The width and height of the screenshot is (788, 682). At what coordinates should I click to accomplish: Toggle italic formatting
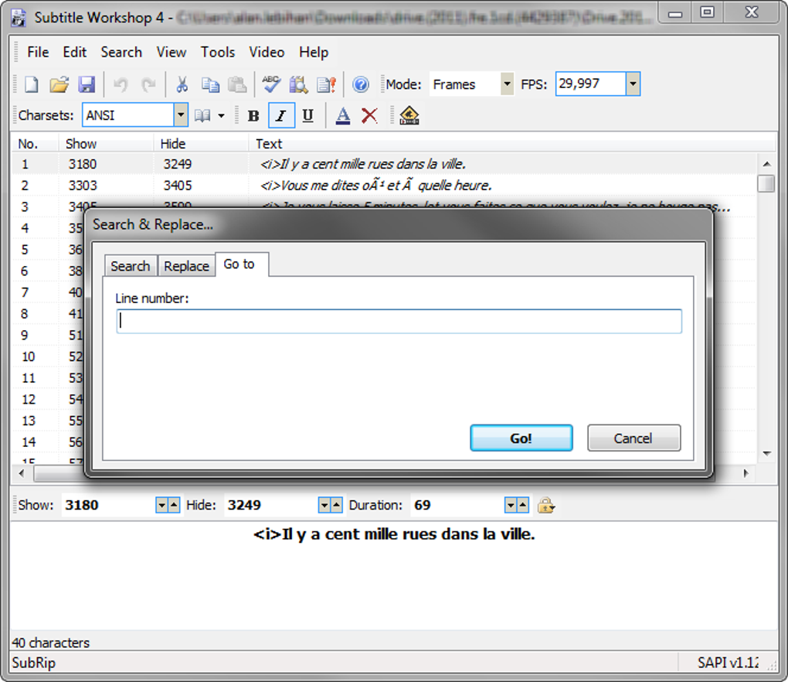[x=281, y=116]
